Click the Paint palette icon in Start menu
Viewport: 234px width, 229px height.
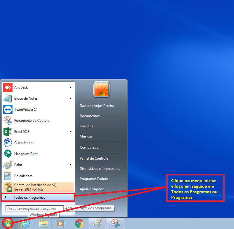click(x=8, y=165)
